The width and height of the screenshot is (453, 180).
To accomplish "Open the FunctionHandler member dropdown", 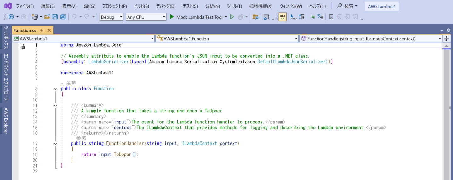I will (x=371, y=39).
